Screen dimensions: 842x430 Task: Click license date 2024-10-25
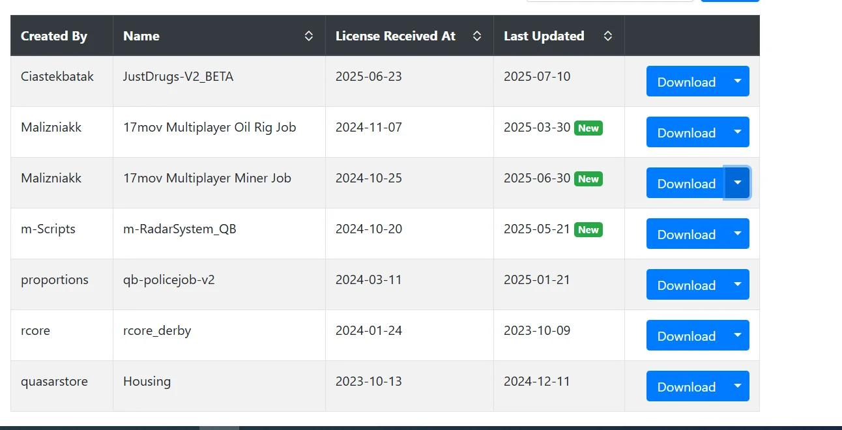[369, 178]
